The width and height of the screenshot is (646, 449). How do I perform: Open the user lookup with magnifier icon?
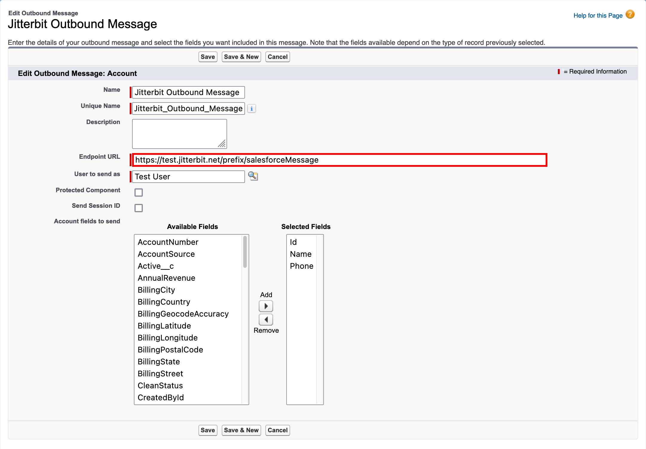click(x=253, y=176)
